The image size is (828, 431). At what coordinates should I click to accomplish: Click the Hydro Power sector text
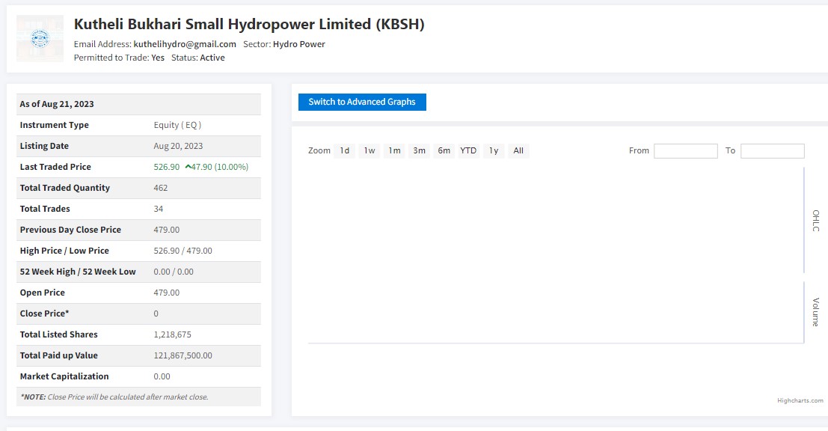pos(298,44)
